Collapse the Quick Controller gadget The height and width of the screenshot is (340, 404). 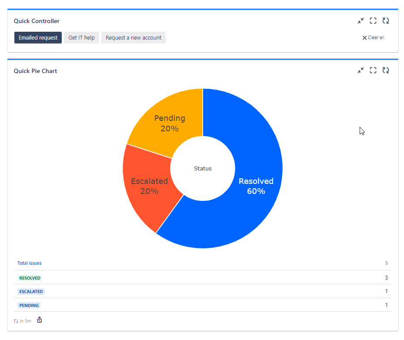(361, 20)
